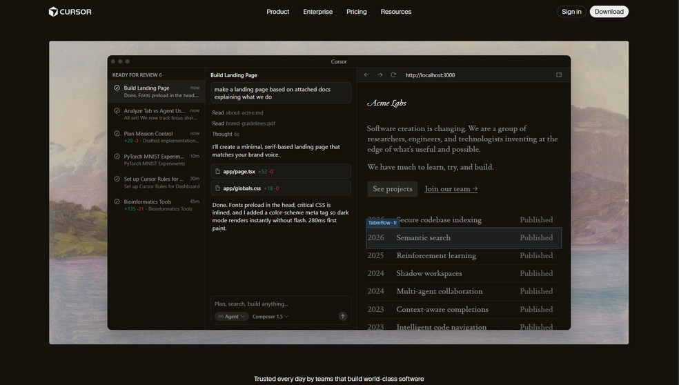Select the Semantic search table row

click(464, 238)
